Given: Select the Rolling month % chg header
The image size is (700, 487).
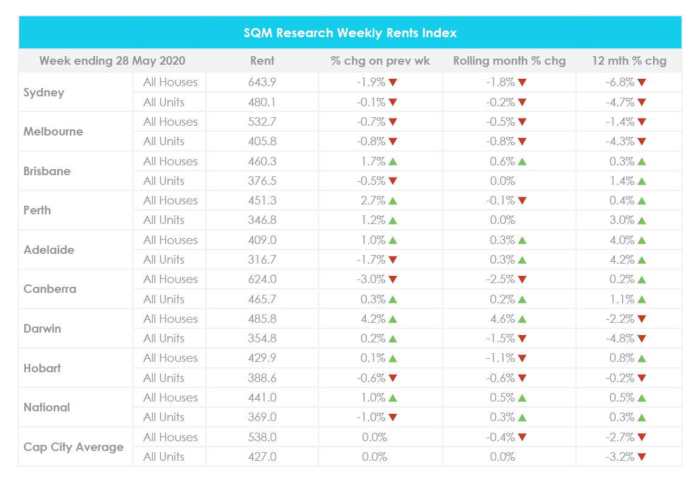Looking at the screenshot, I should pos(509,61).
